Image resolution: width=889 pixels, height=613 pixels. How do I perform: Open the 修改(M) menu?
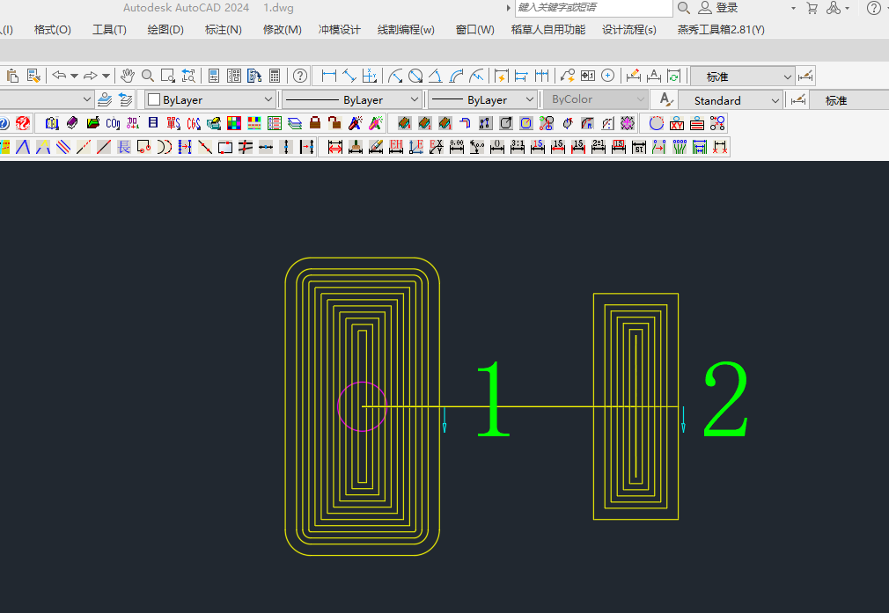click(283, 29)
